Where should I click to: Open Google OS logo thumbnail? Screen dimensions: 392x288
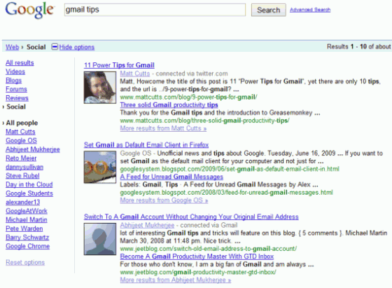click(100, 167)
